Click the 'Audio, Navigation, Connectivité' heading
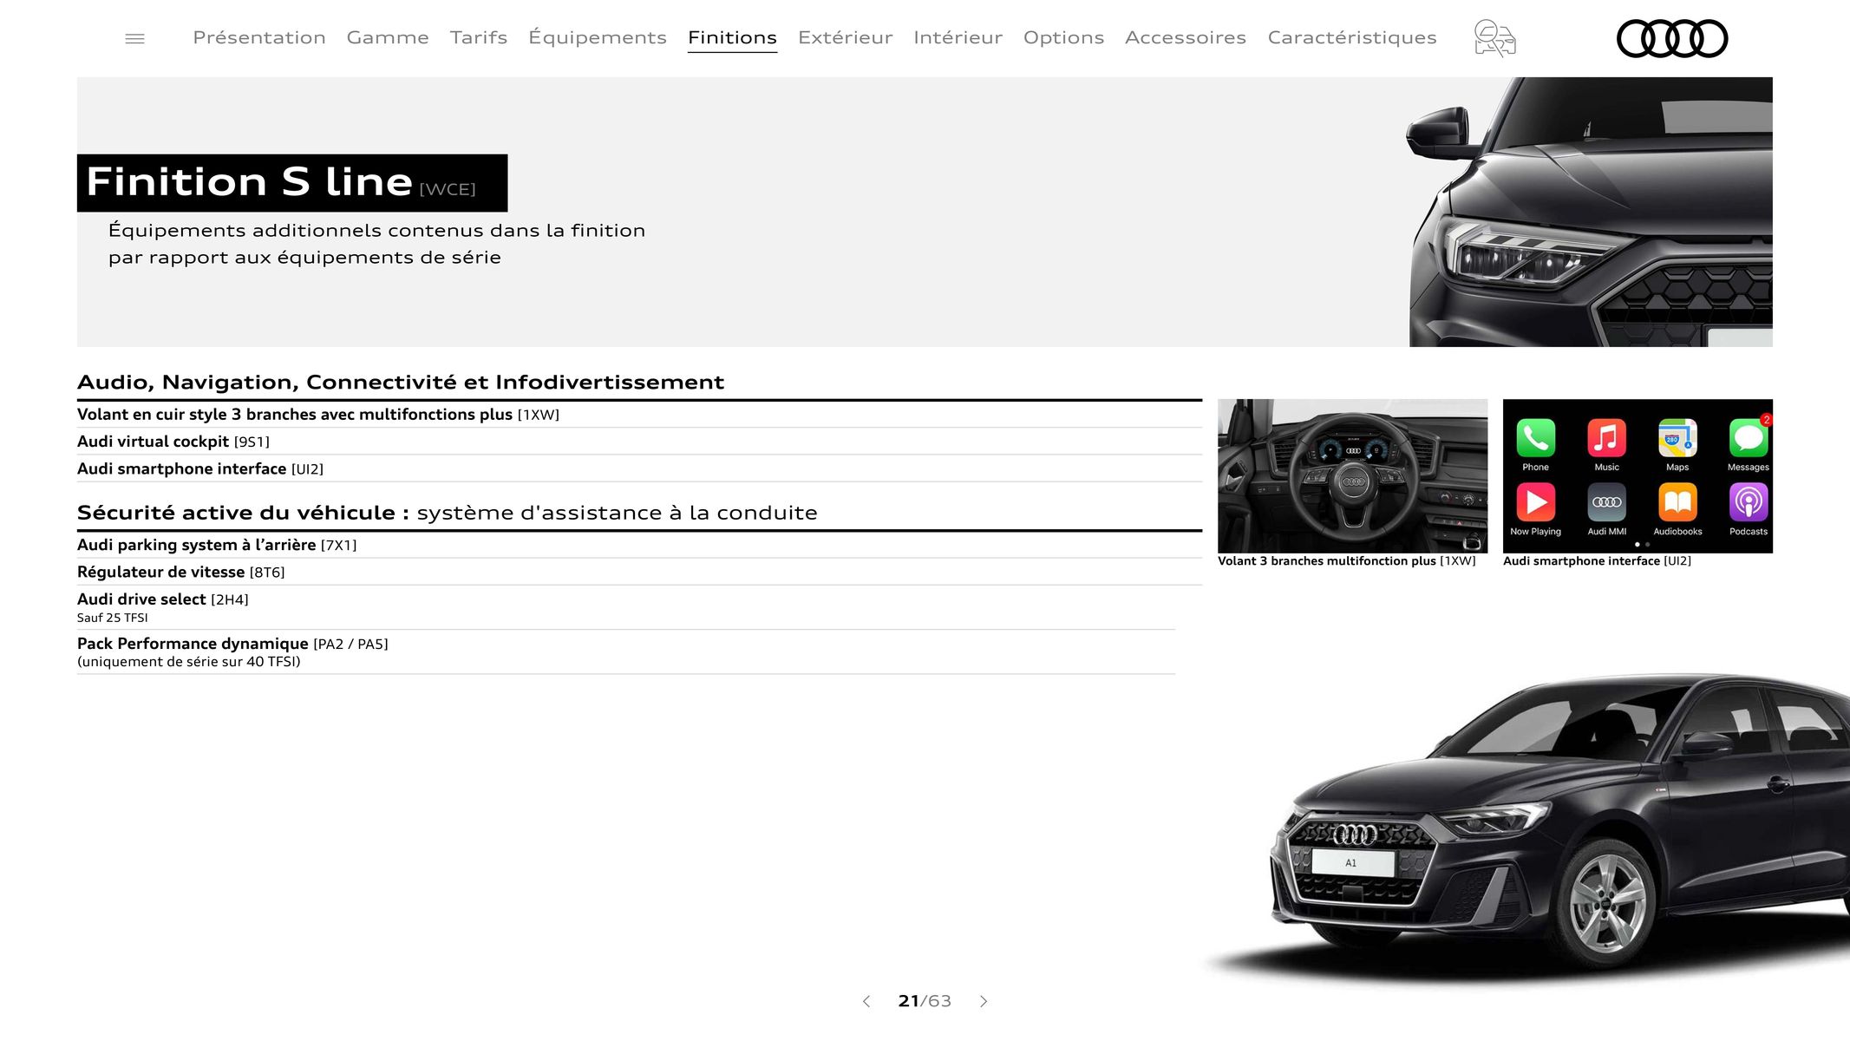The image size is (1850, 1041). point(401,382)
